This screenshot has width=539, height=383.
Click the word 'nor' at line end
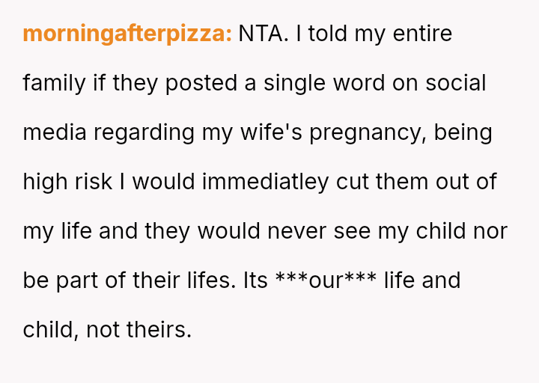pos(490,231)
